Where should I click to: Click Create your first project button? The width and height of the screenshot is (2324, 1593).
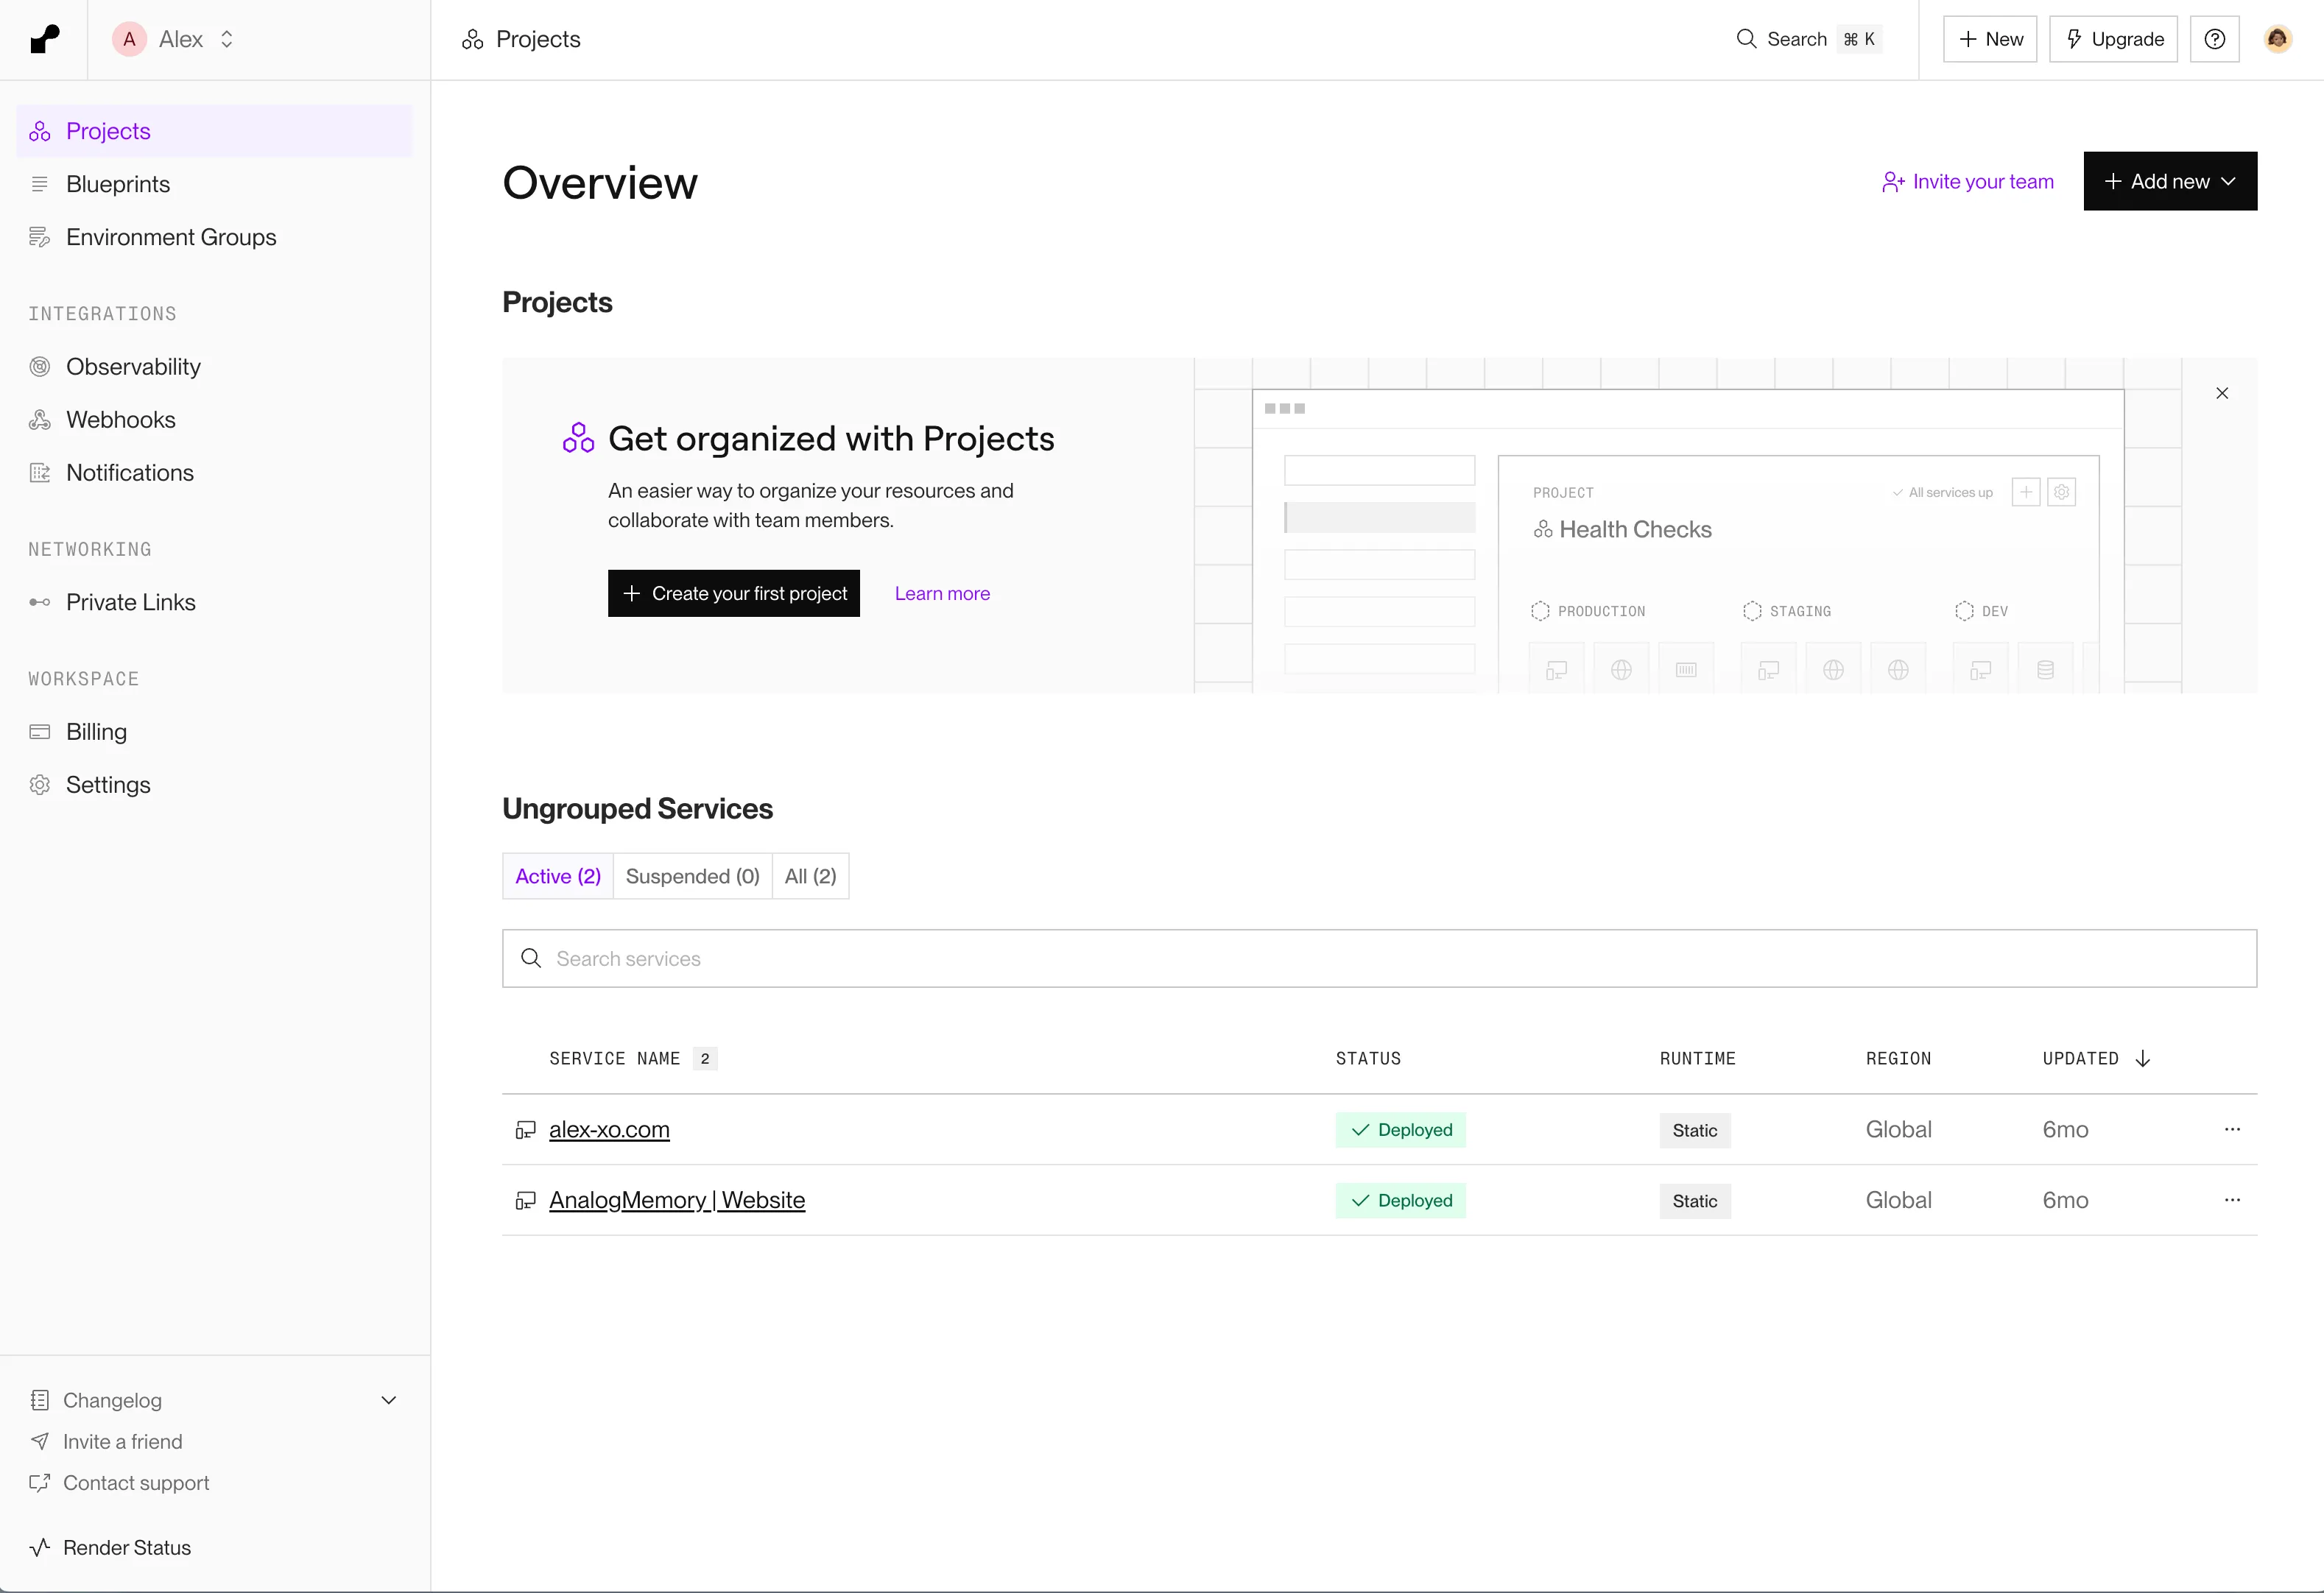coord(733,593)
